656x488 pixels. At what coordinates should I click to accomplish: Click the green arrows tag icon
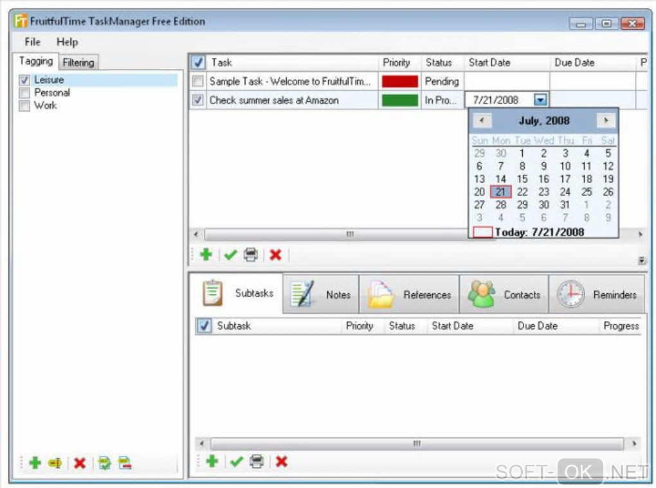coord(104,463)
